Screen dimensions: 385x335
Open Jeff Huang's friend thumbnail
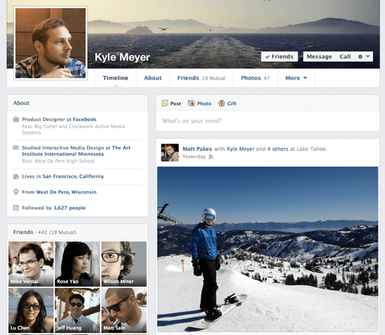pos(77,310)
